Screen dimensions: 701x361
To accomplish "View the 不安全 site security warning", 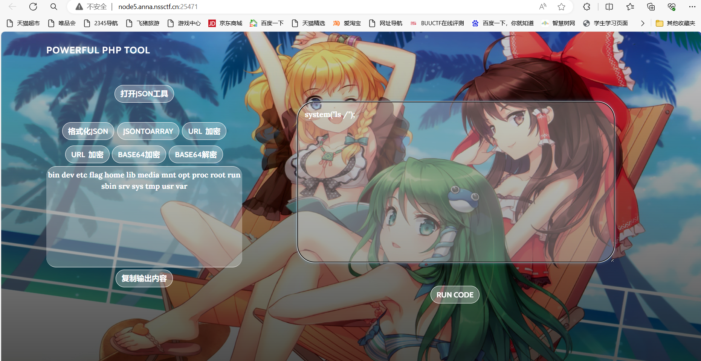I will 91,7.
